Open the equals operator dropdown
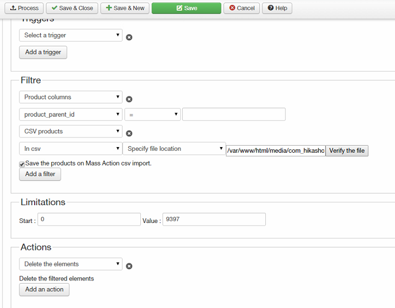This screenshot has width=395, height=308. [x=152, y=115]
